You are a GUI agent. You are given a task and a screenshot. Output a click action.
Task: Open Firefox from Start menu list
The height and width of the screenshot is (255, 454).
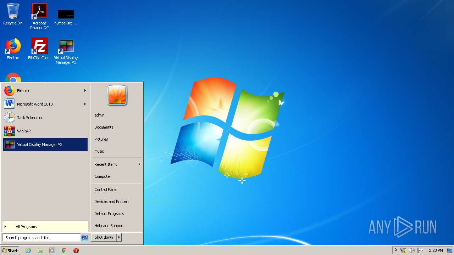point(45,91)
